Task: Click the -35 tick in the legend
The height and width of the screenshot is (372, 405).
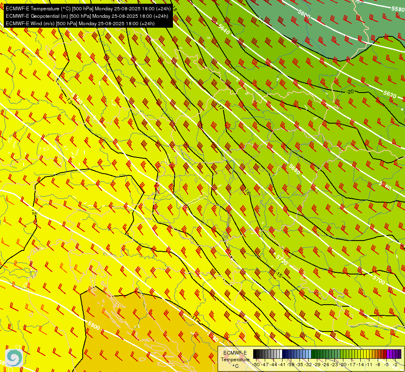Action: pyautogui.click(x=300, y=365)
